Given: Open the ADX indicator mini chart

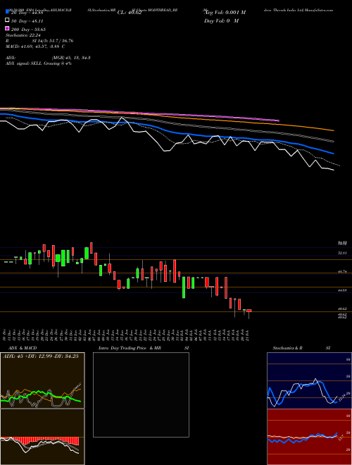Looking at the screenshot, I should coord(42,380).
